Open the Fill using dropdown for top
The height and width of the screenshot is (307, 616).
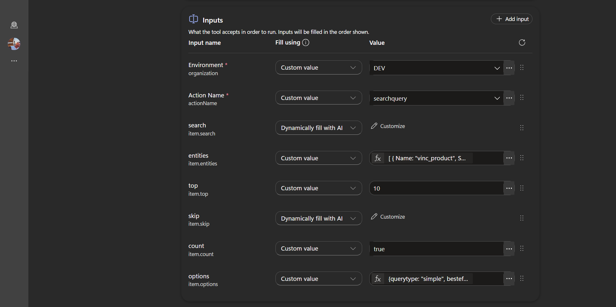click(x=319, y=188)
